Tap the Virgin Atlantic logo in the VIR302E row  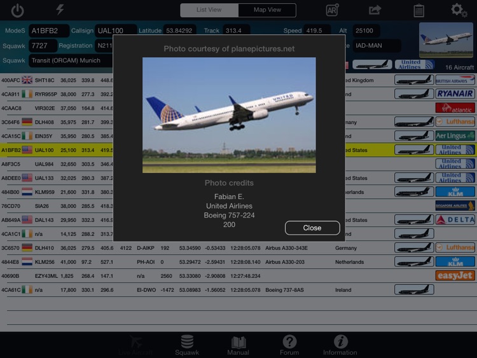pyautogui.click(x=455, y=108)
